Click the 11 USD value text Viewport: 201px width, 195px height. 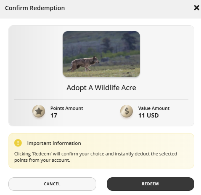(x=148, y=115)
